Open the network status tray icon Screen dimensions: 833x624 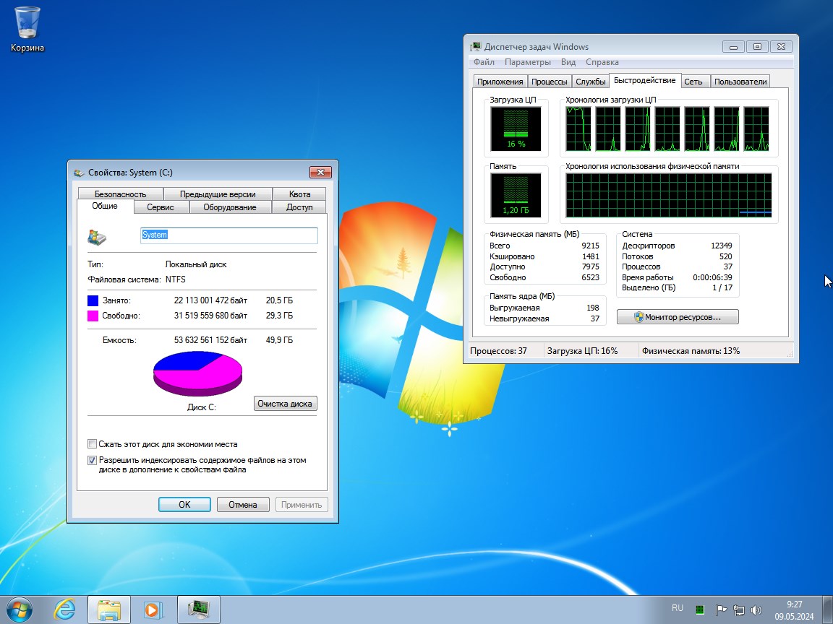click(739, 609)
